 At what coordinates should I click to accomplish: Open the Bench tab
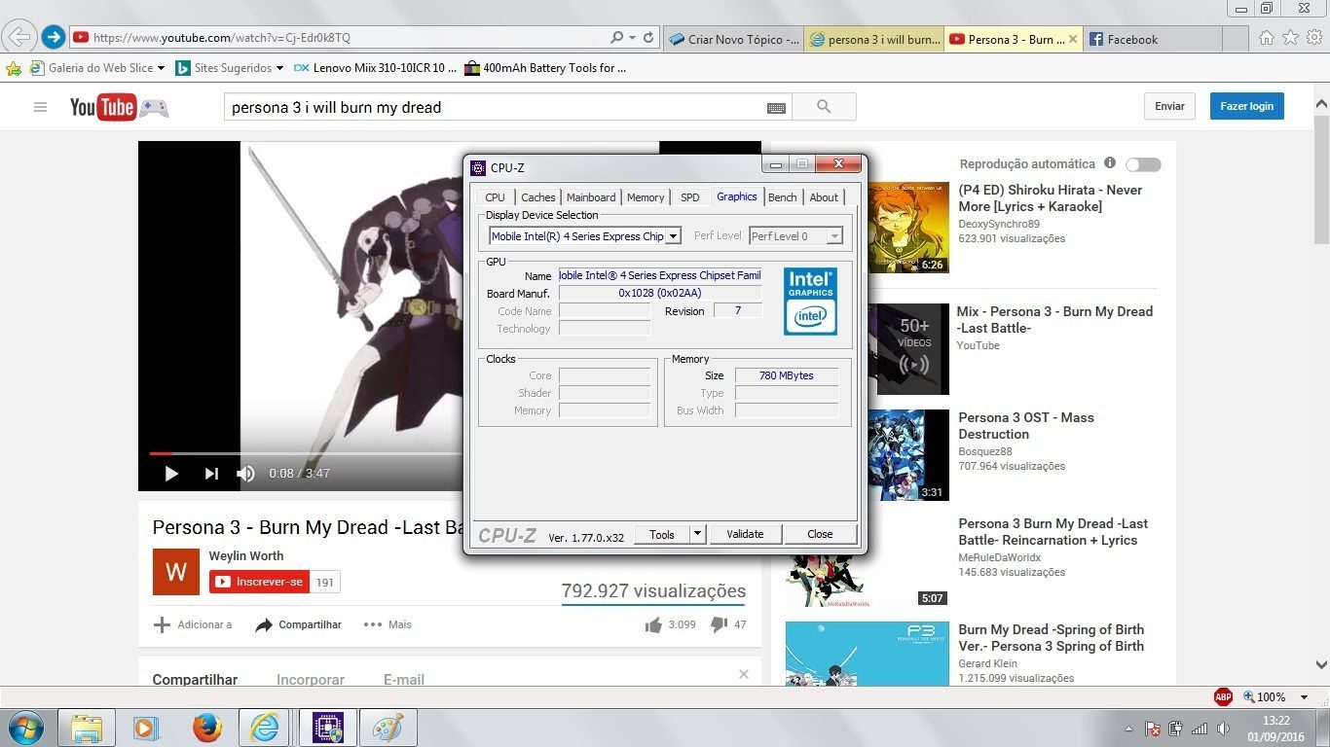coord(783,197)
